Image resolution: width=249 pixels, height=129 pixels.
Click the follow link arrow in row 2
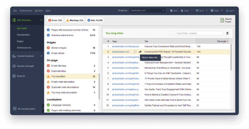[x=140, y=51]
